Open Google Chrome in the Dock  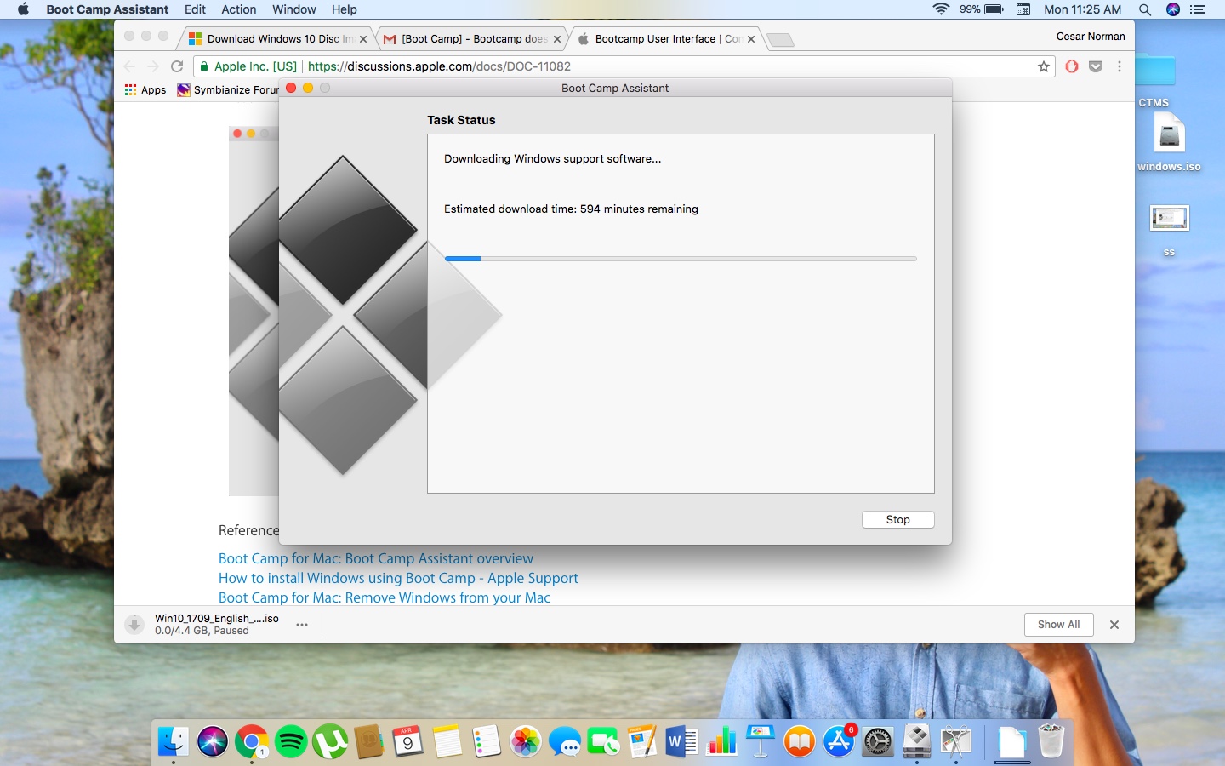[x=252, y=741]
